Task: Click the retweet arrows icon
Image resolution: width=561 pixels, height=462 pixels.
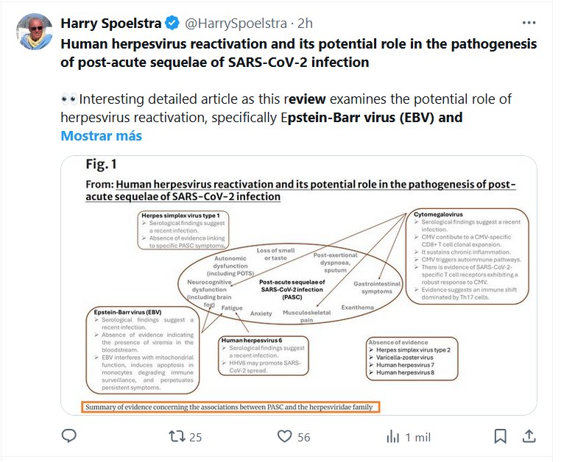Action: 176,436
